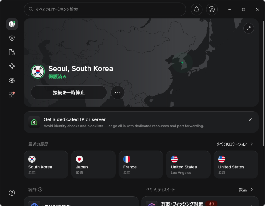Focus the location search field
The width and height of the screenshot is (265, 206).
pyautogui.click(x=105, y=9)
